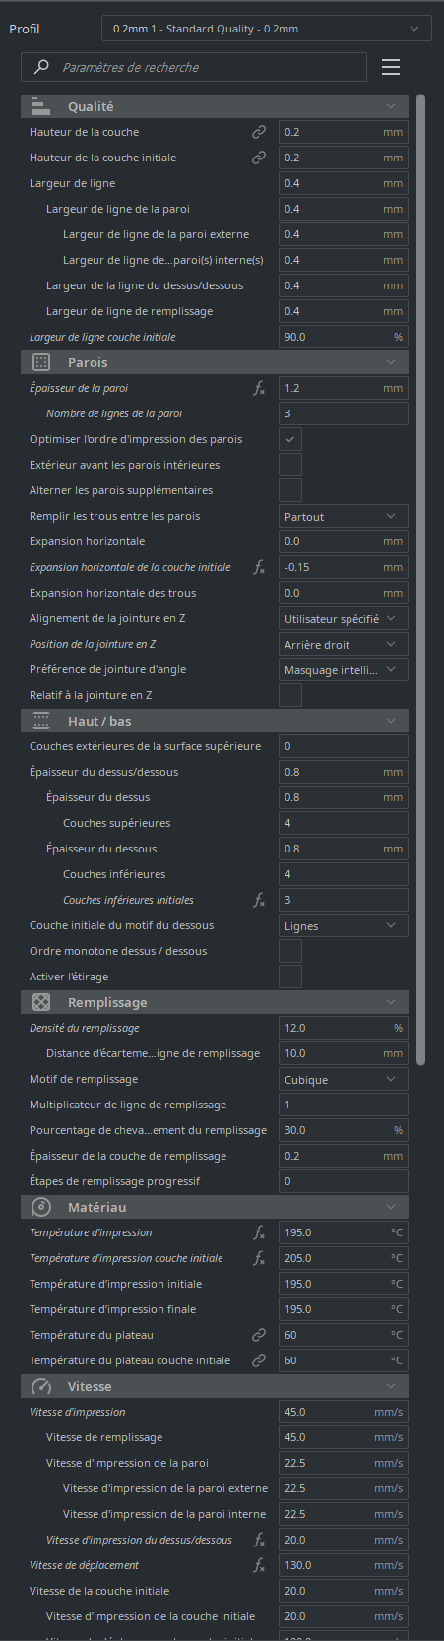Enable Extérieur avant les parois intérieures checkbox
This screenshot has height=1641, width=444.
290,465
